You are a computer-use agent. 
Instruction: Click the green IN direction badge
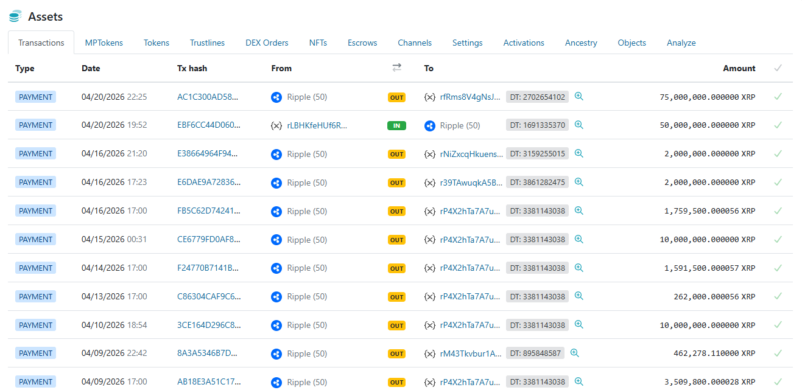point(396,126)
